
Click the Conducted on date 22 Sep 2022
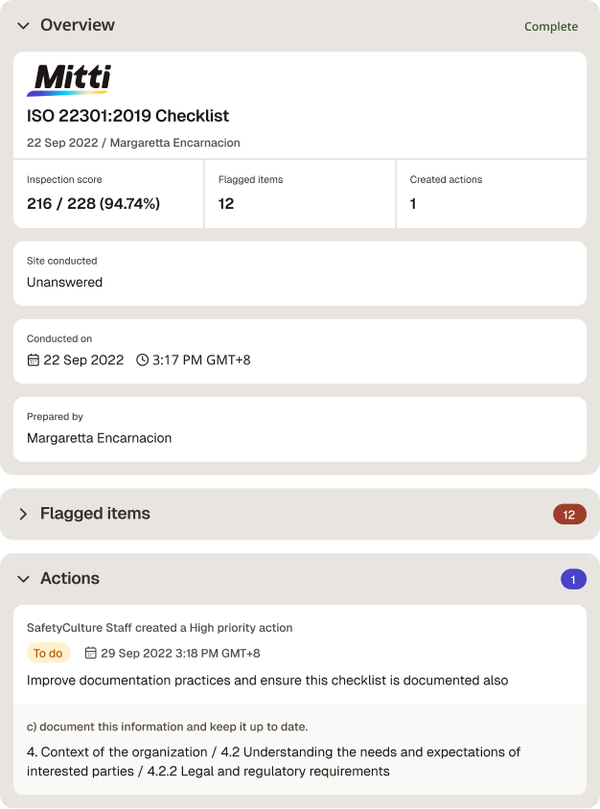[83, 359]
